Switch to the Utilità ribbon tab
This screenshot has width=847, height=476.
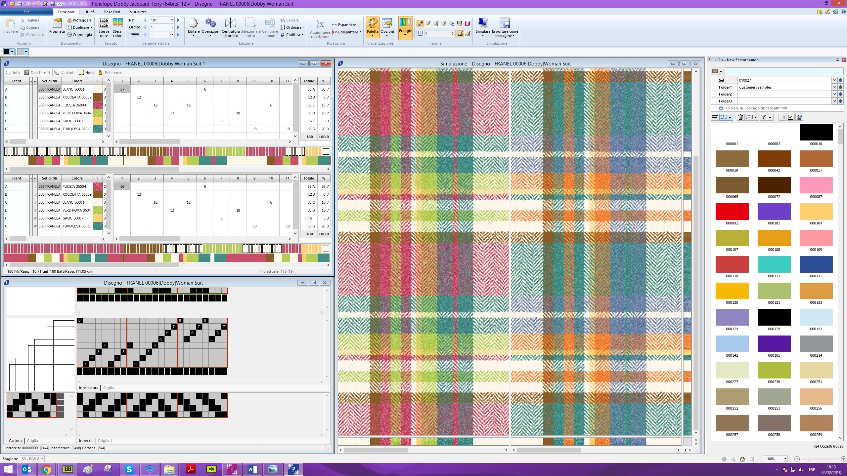[89, 12]
